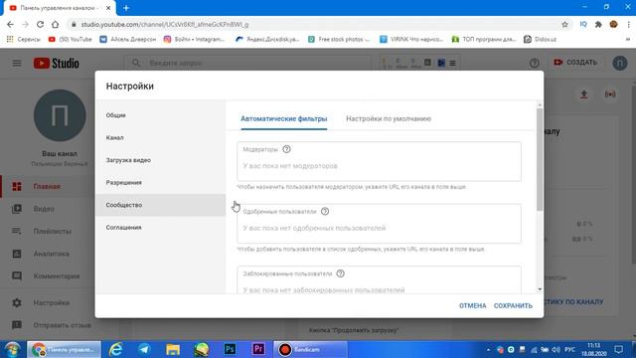Image resolution: width=636 pixels, height=358 pixels.
Task: Open help icon next to Одобренные пользователи
Action: [325, 212]
